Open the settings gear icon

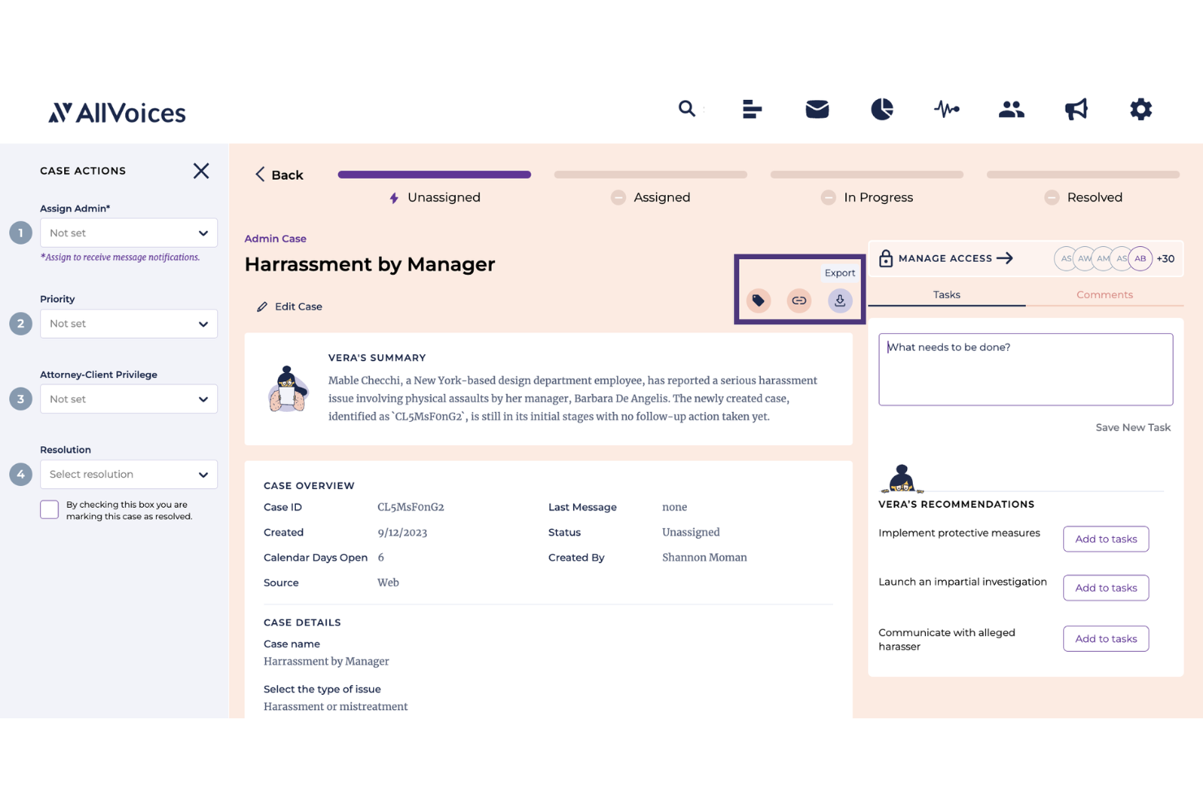tap(1140, 108)
